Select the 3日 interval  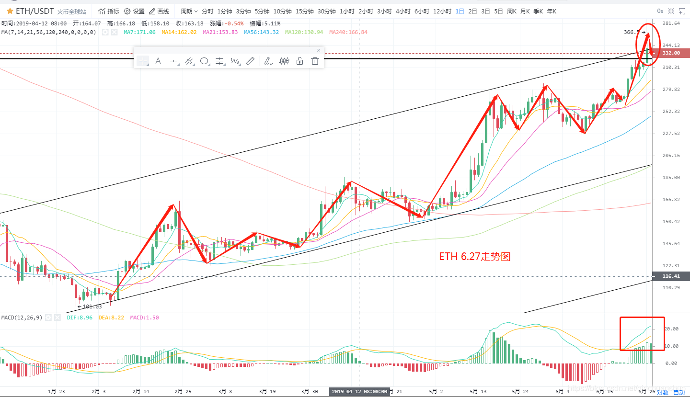(485, 11)
